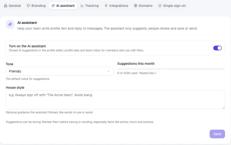Open the Single sign-on tab
This screenshot has height=145, width=231.
coord(172,6)
